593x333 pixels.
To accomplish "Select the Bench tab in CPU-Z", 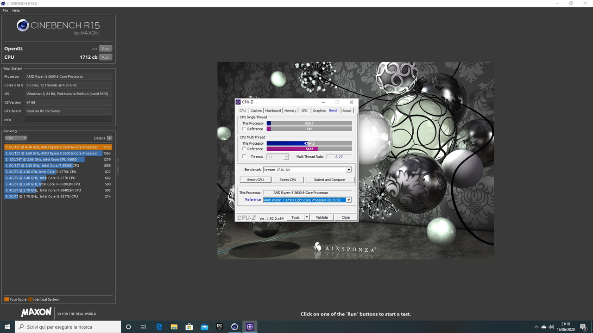I will point(334,111).
